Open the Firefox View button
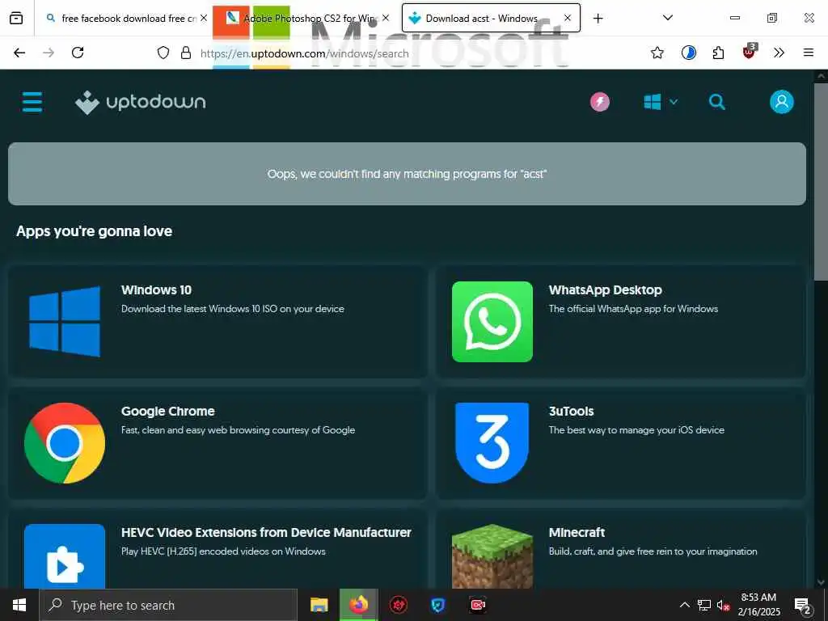 16,18
